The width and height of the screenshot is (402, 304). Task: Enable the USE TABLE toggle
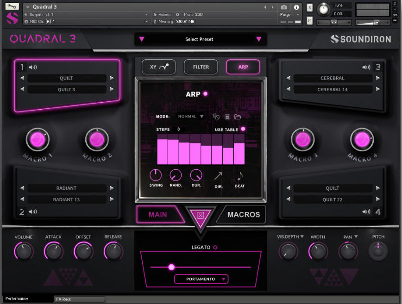(x=243, y=129)
